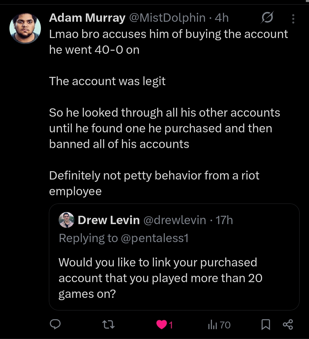This screenshot has height=339, width=309.
Task: Open the quoted tweet about purchased account
Action: pos(160,278)
